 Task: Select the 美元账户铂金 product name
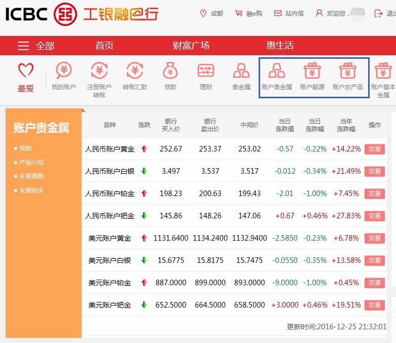(110, 283)
